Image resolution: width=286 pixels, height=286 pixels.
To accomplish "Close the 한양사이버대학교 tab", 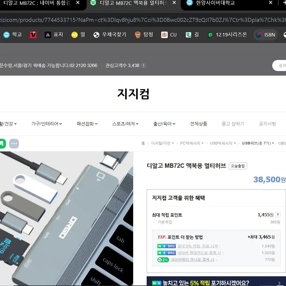I will (x=271, y=2).
